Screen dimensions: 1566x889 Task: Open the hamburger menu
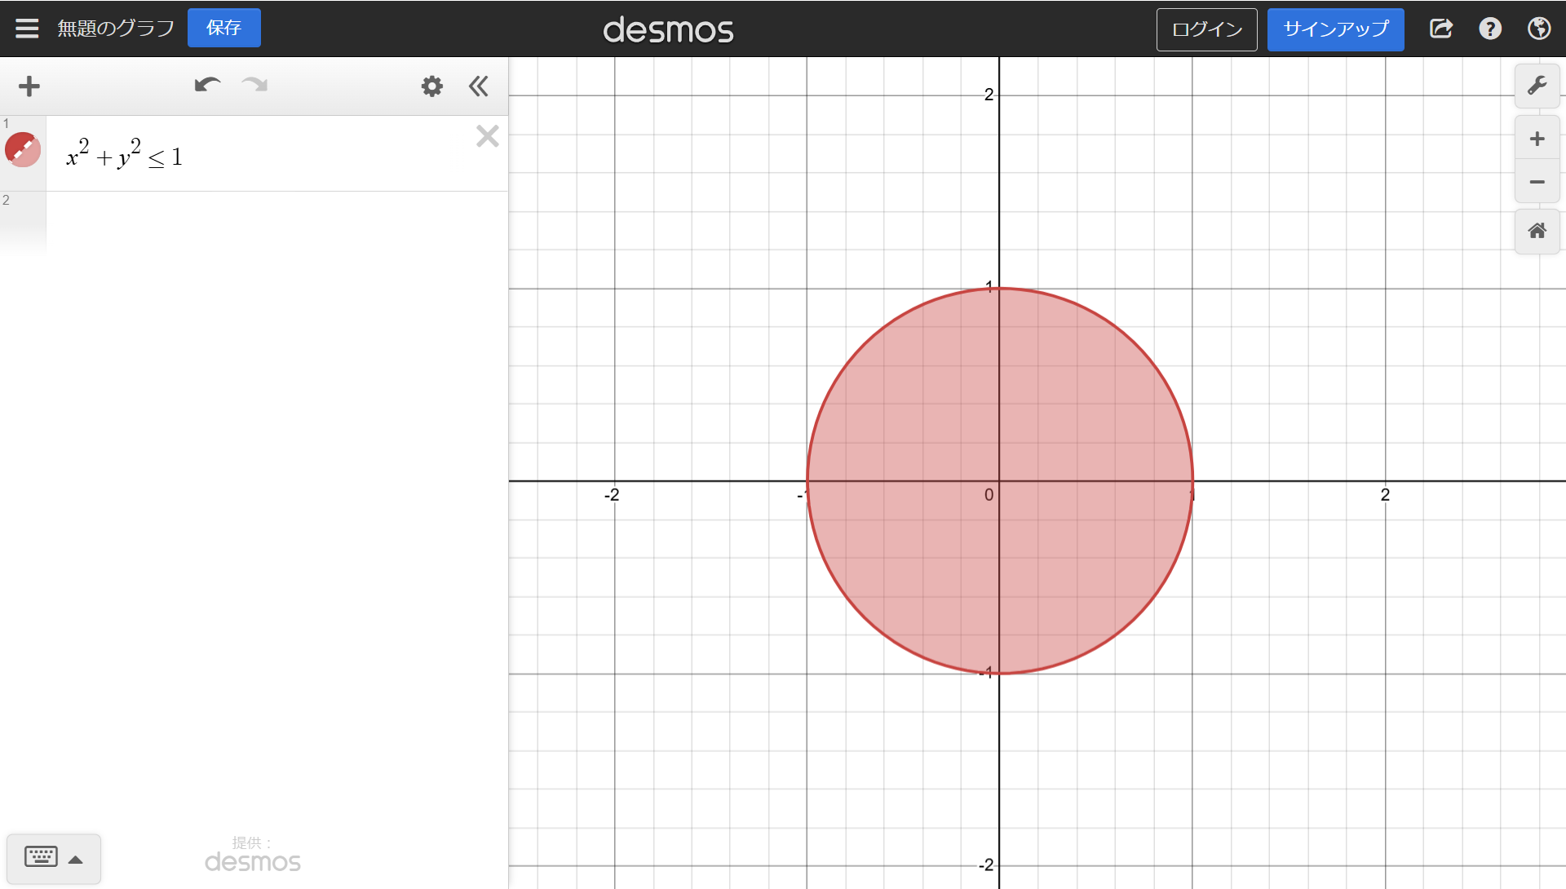tap(27, 29)
